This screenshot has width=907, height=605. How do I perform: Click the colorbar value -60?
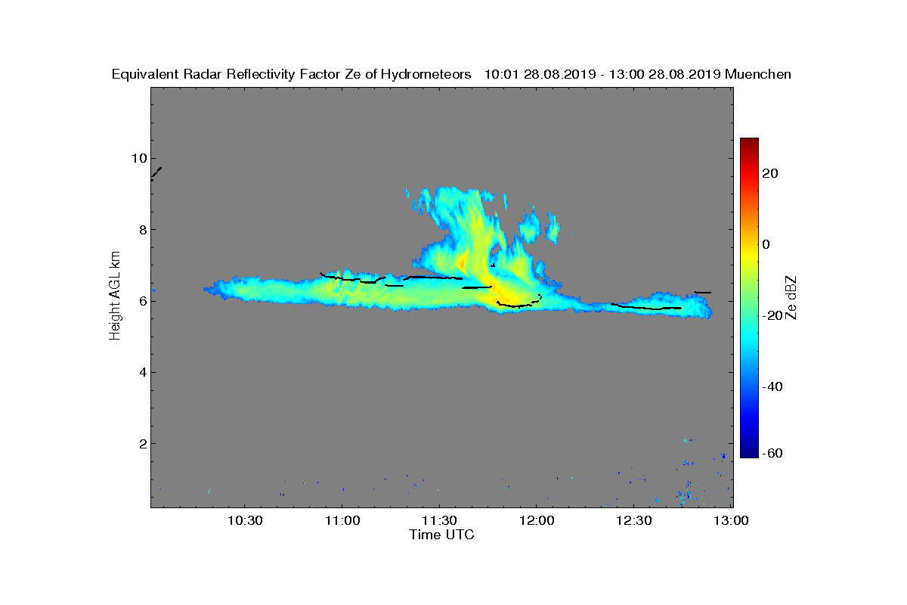tap(771, 453)
